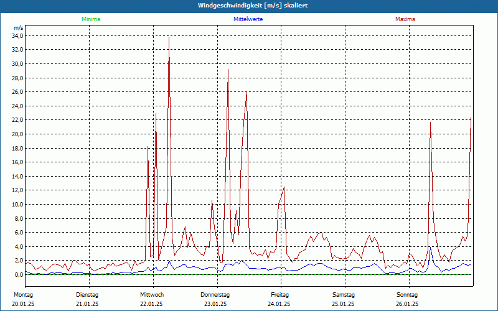This screenshot has height=311, width=498.
Task: Click the Freitag day label
Action: point(280,295)
